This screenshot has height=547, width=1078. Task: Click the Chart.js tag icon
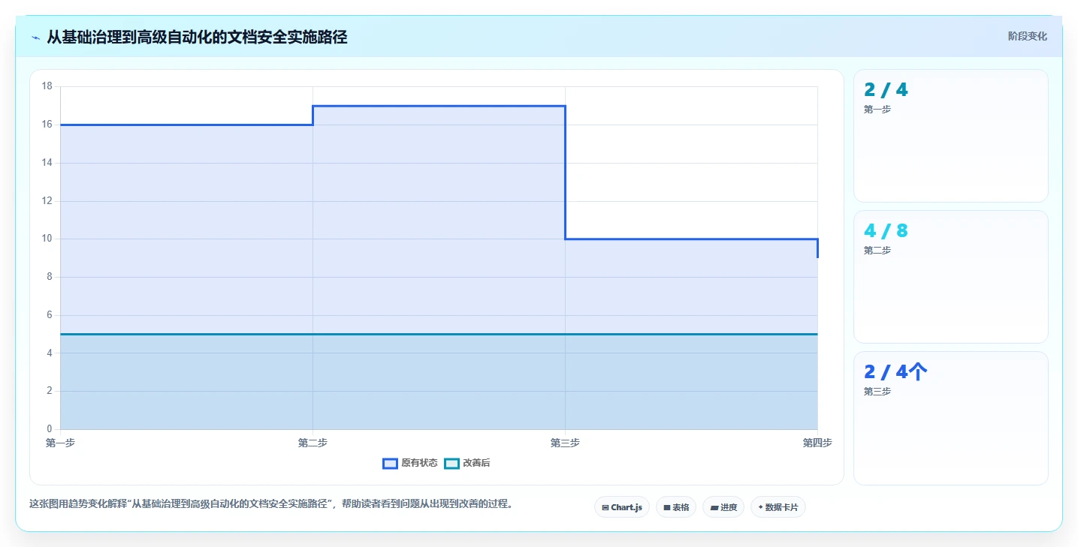[605, 508]
